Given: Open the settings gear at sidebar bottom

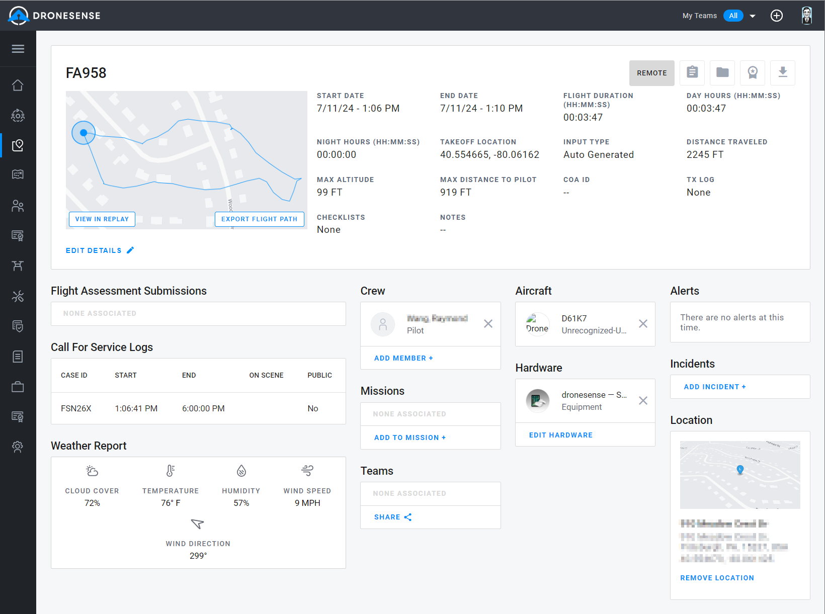Looking at the screenshot, I should [18, 447].
